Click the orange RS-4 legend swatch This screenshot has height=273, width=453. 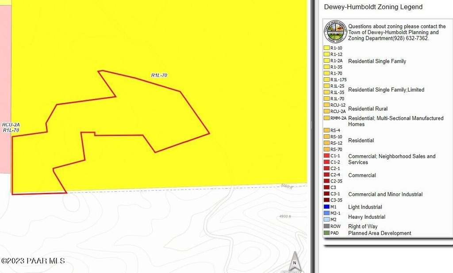tap(326, 130)
